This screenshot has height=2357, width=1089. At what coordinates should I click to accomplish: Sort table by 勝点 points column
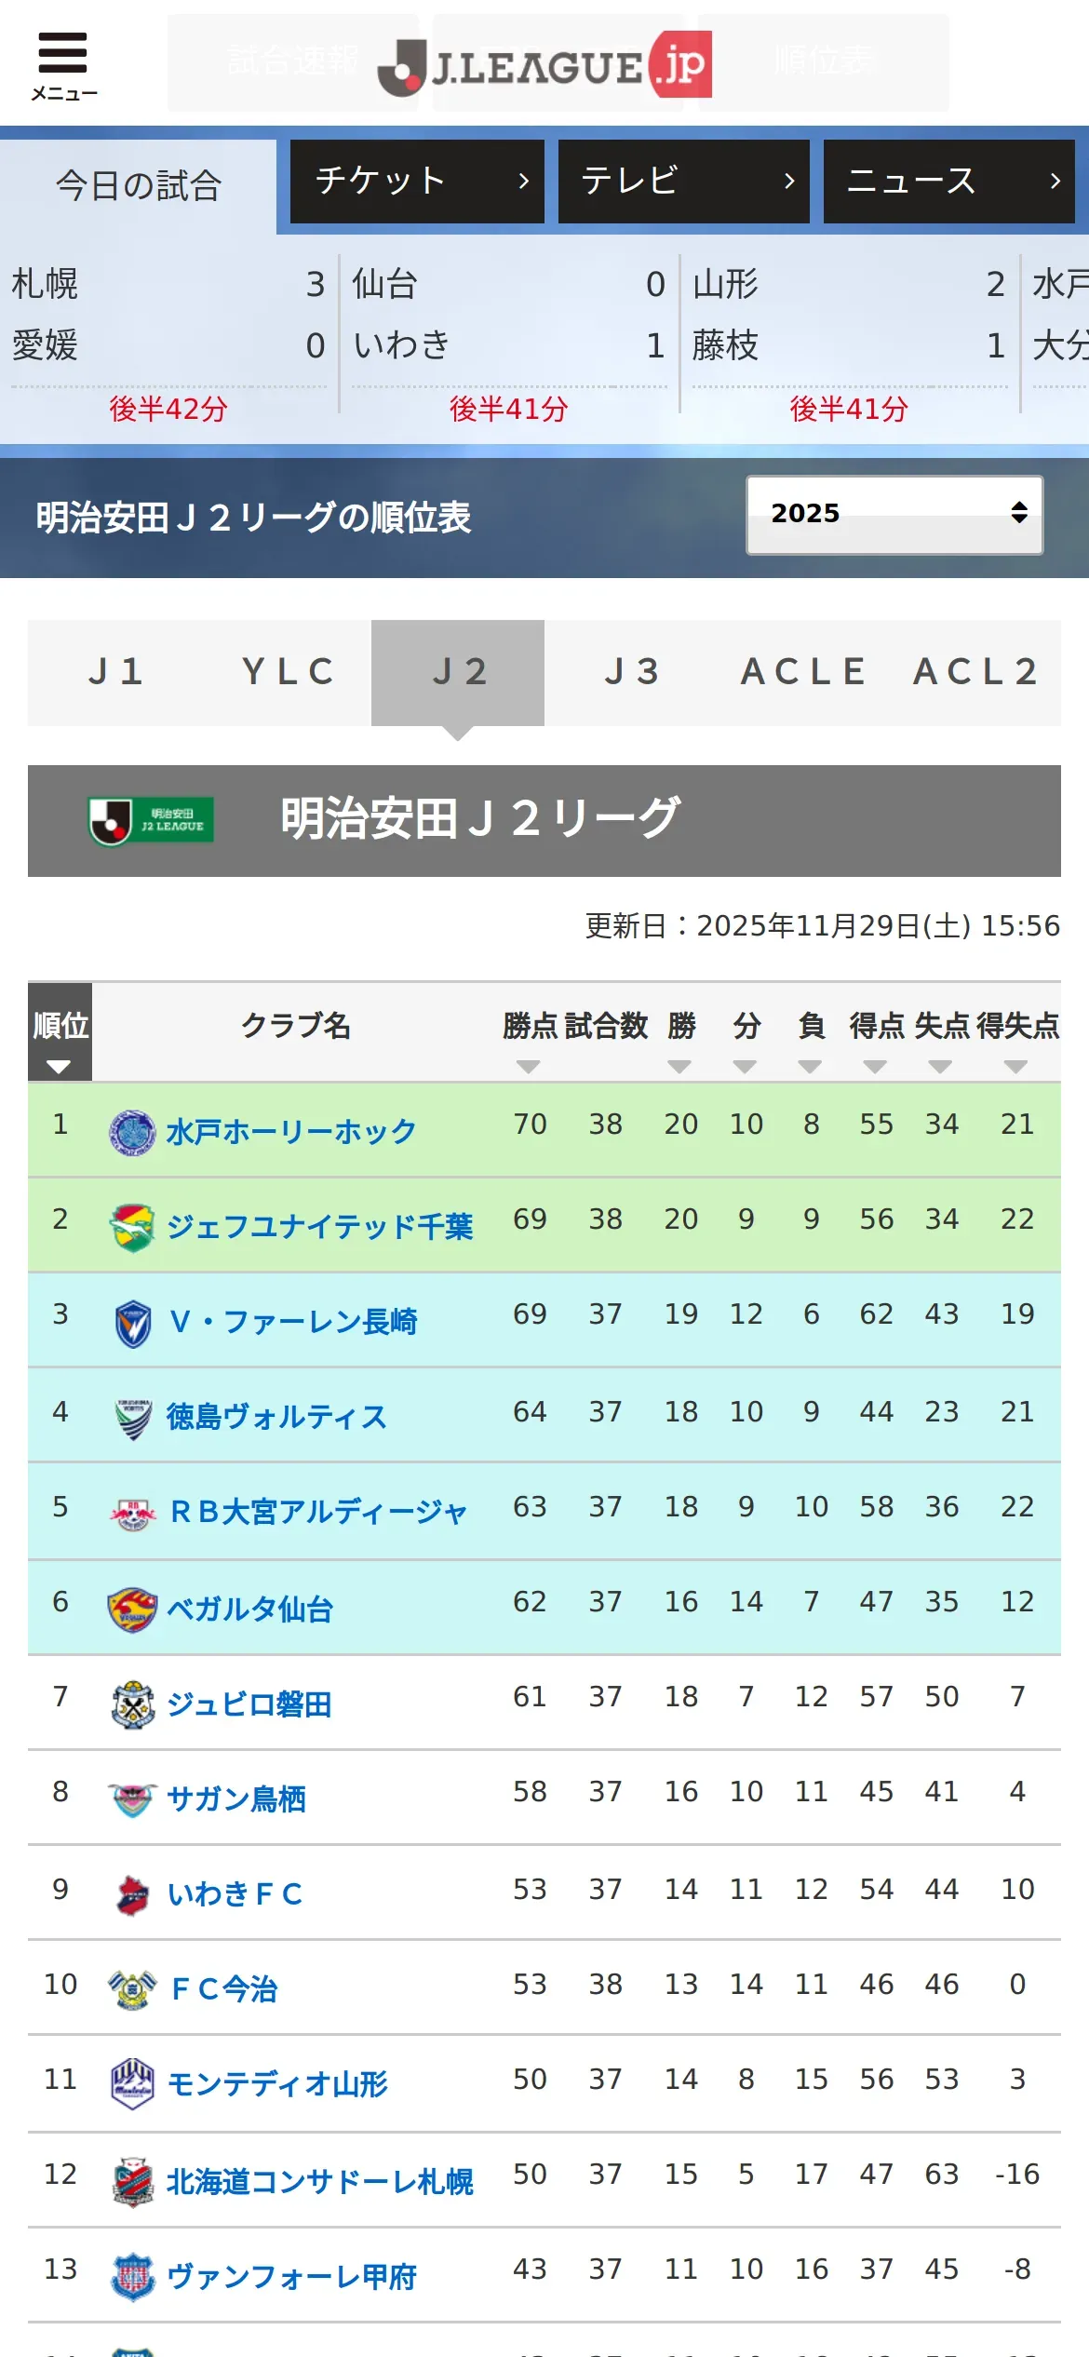pos(529,1039)
